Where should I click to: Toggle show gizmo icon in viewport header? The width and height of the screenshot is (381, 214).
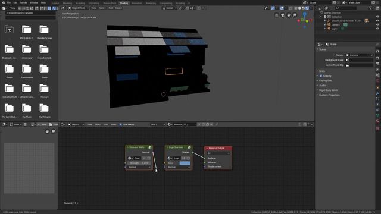(x=273, y=8)
